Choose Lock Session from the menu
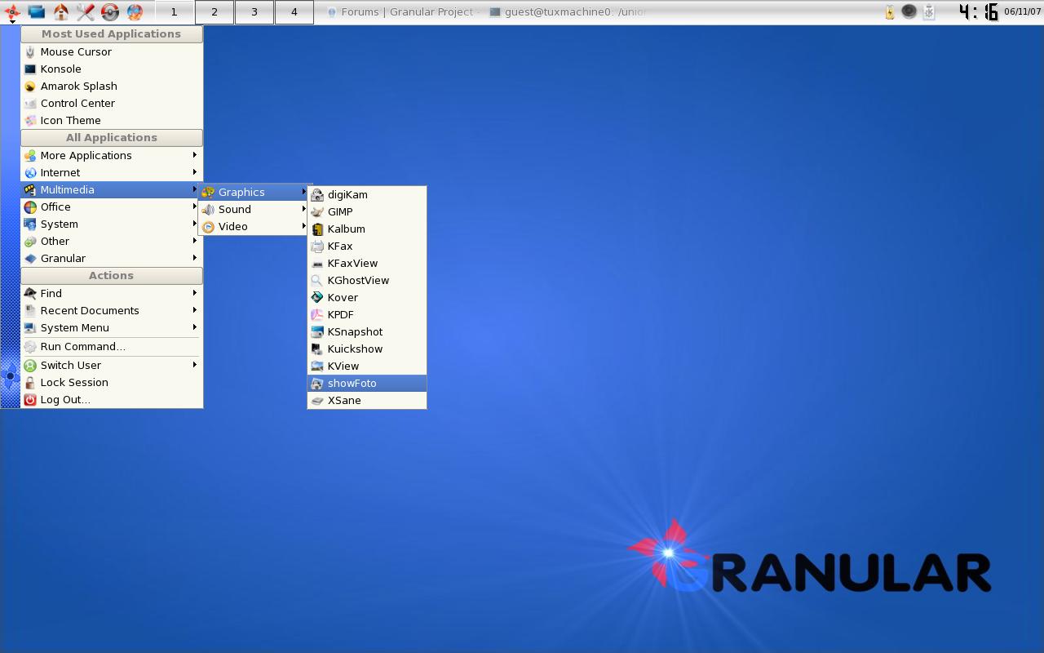The image size is (1044, 653). (x=112, y=382)
